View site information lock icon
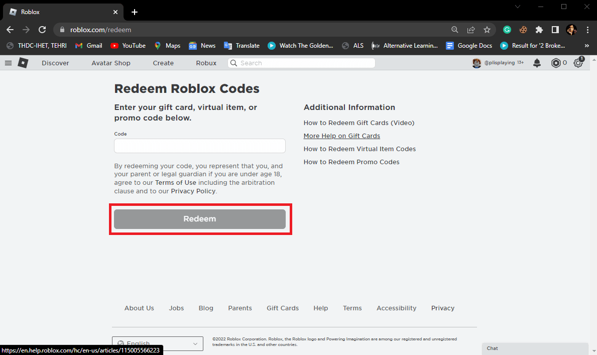This screenshot has width=597, height=355. pyautogui.click(x=62, y=30)
